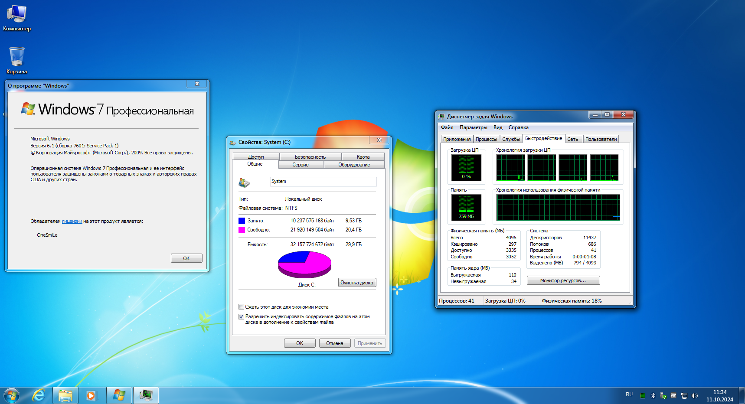Open the Computer desktop icon
This screenshot has height=404, width=745.
(x=16, y=18)
